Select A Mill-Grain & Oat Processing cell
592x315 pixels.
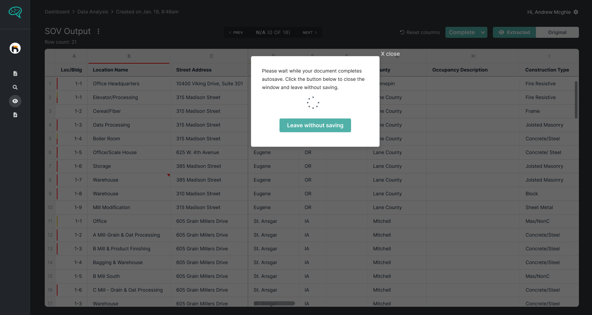[x=129, y=235]
